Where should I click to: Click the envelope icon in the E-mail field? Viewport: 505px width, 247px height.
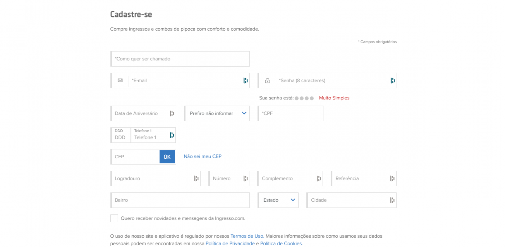click(120, 80)
